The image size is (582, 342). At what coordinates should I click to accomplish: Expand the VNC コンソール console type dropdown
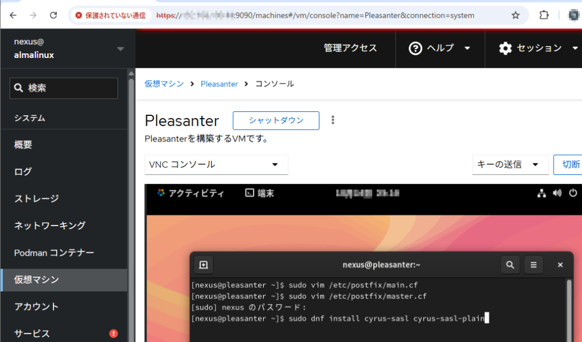click(x=216, y=165)
